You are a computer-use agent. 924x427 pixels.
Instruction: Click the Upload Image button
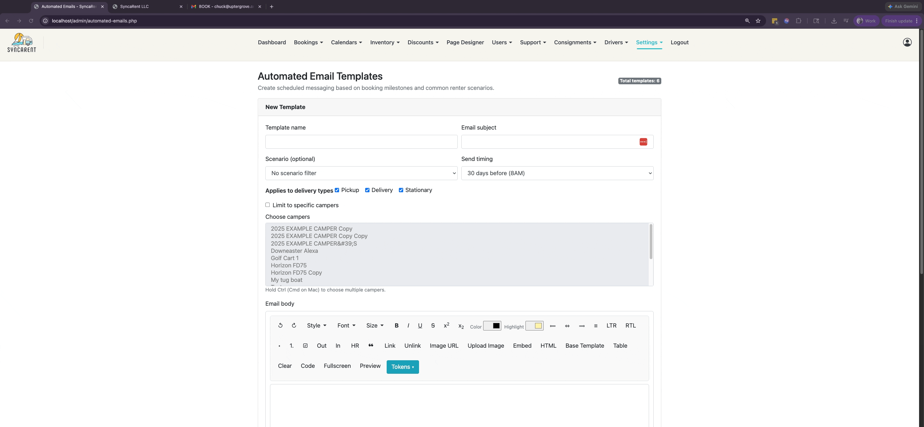pos(485,346)
